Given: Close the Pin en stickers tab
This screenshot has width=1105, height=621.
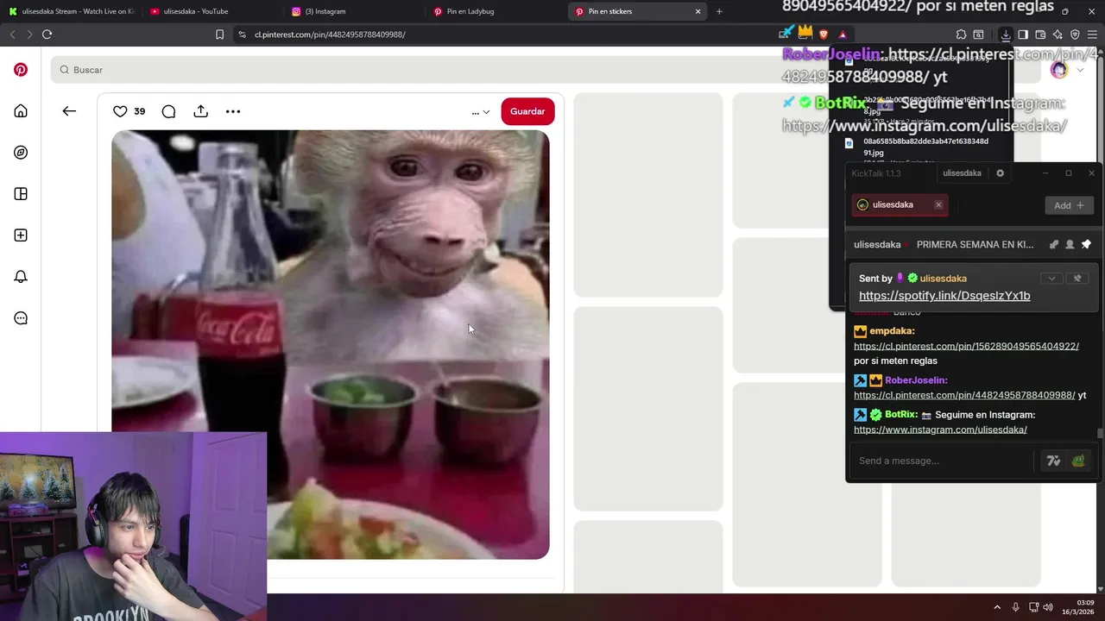Looking at the screenshot, I should coord(698,11).
